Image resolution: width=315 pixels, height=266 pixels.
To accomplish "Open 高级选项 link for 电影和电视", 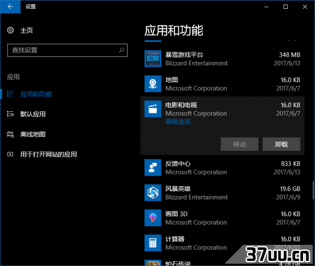I will click(x=178, y=121).
